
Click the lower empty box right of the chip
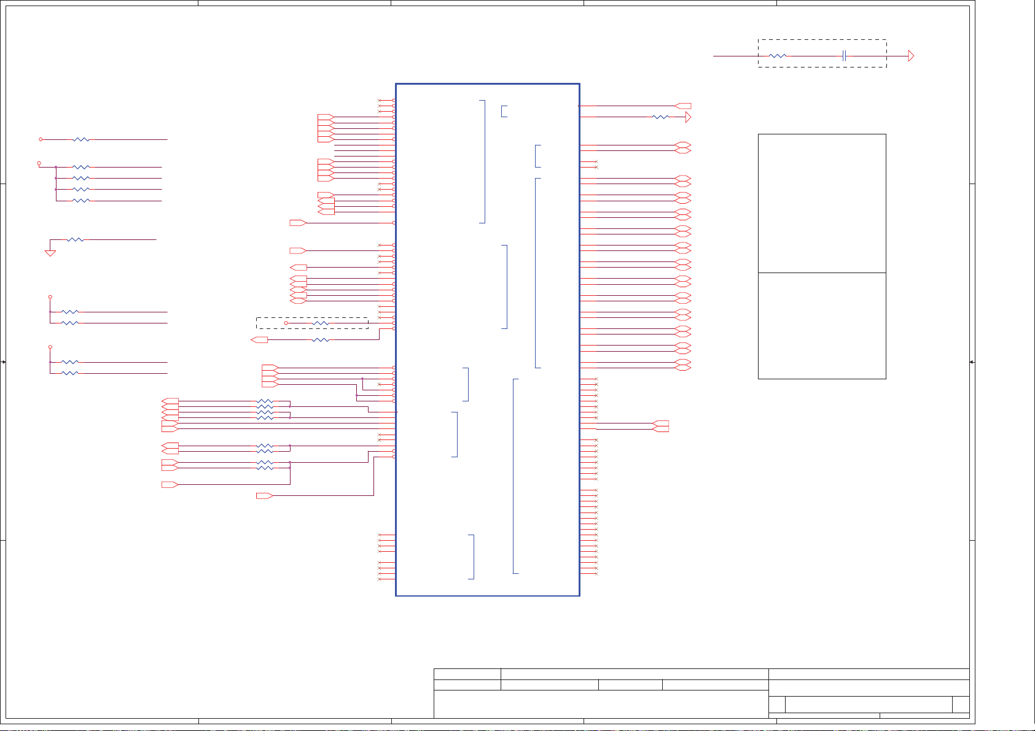[822, 326]
